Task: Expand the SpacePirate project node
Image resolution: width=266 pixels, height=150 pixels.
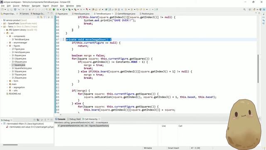Action: point(2,23)
